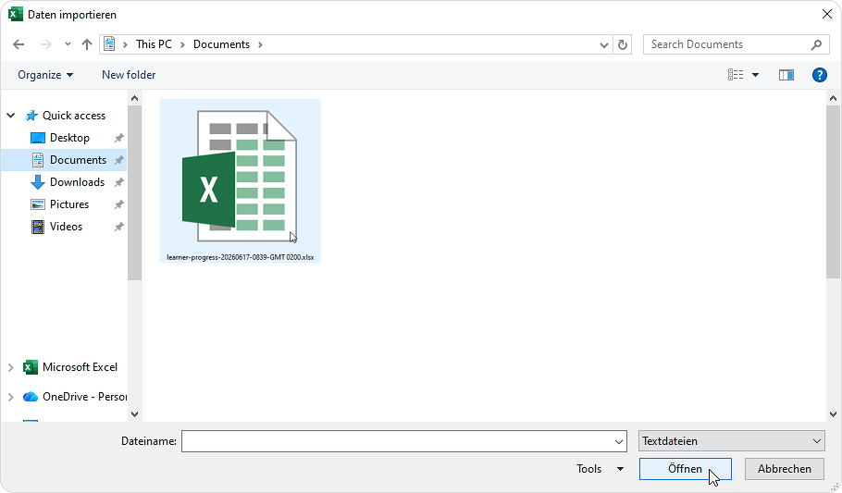The width and height of the screenshot is (842, 493).
Task: Open the recent locations dropdown arrow
Action: pyautogui.click(x=68, y=44)
